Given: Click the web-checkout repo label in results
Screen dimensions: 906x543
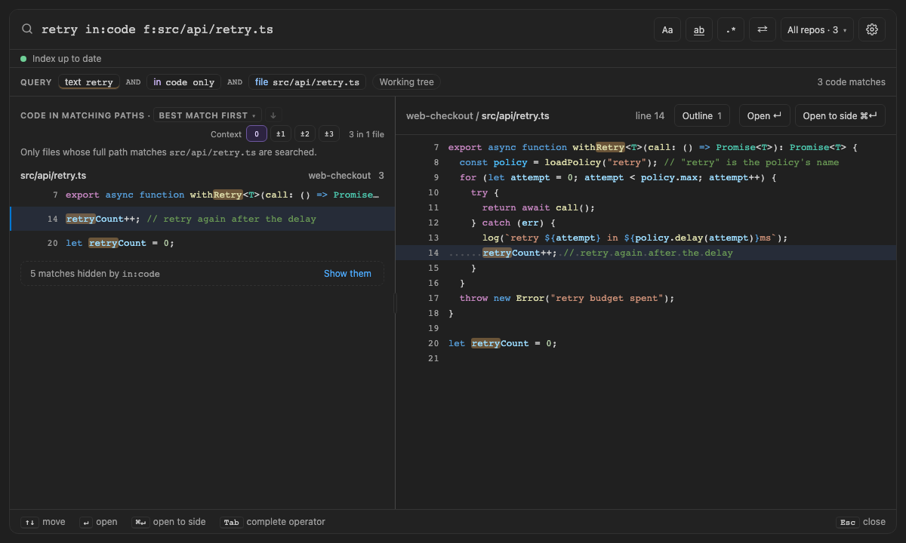Looking at the screenshot, I should tap(339, 176).
